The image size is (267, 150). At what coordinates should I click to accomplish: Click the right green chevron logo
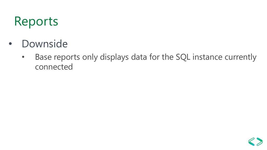(x=259, y=141)
